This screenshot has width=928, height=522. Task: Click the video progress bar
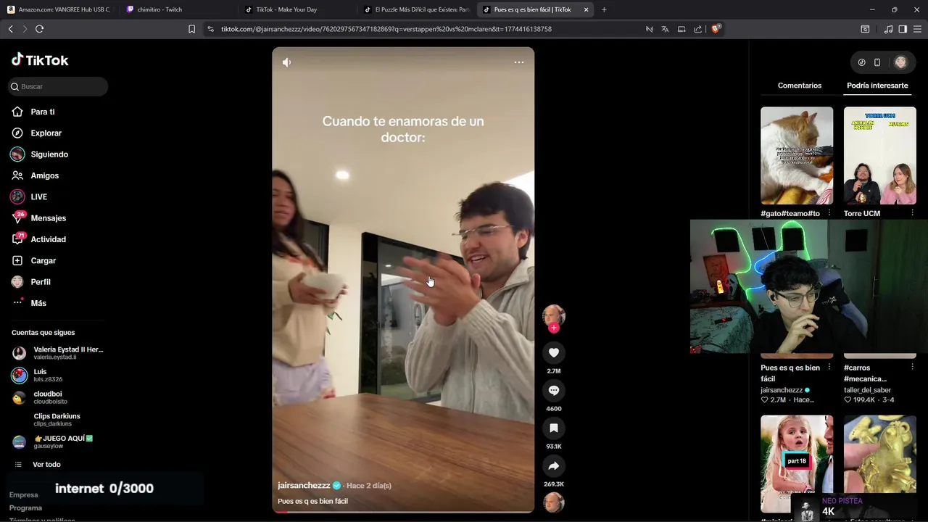(x=403, y=512)
